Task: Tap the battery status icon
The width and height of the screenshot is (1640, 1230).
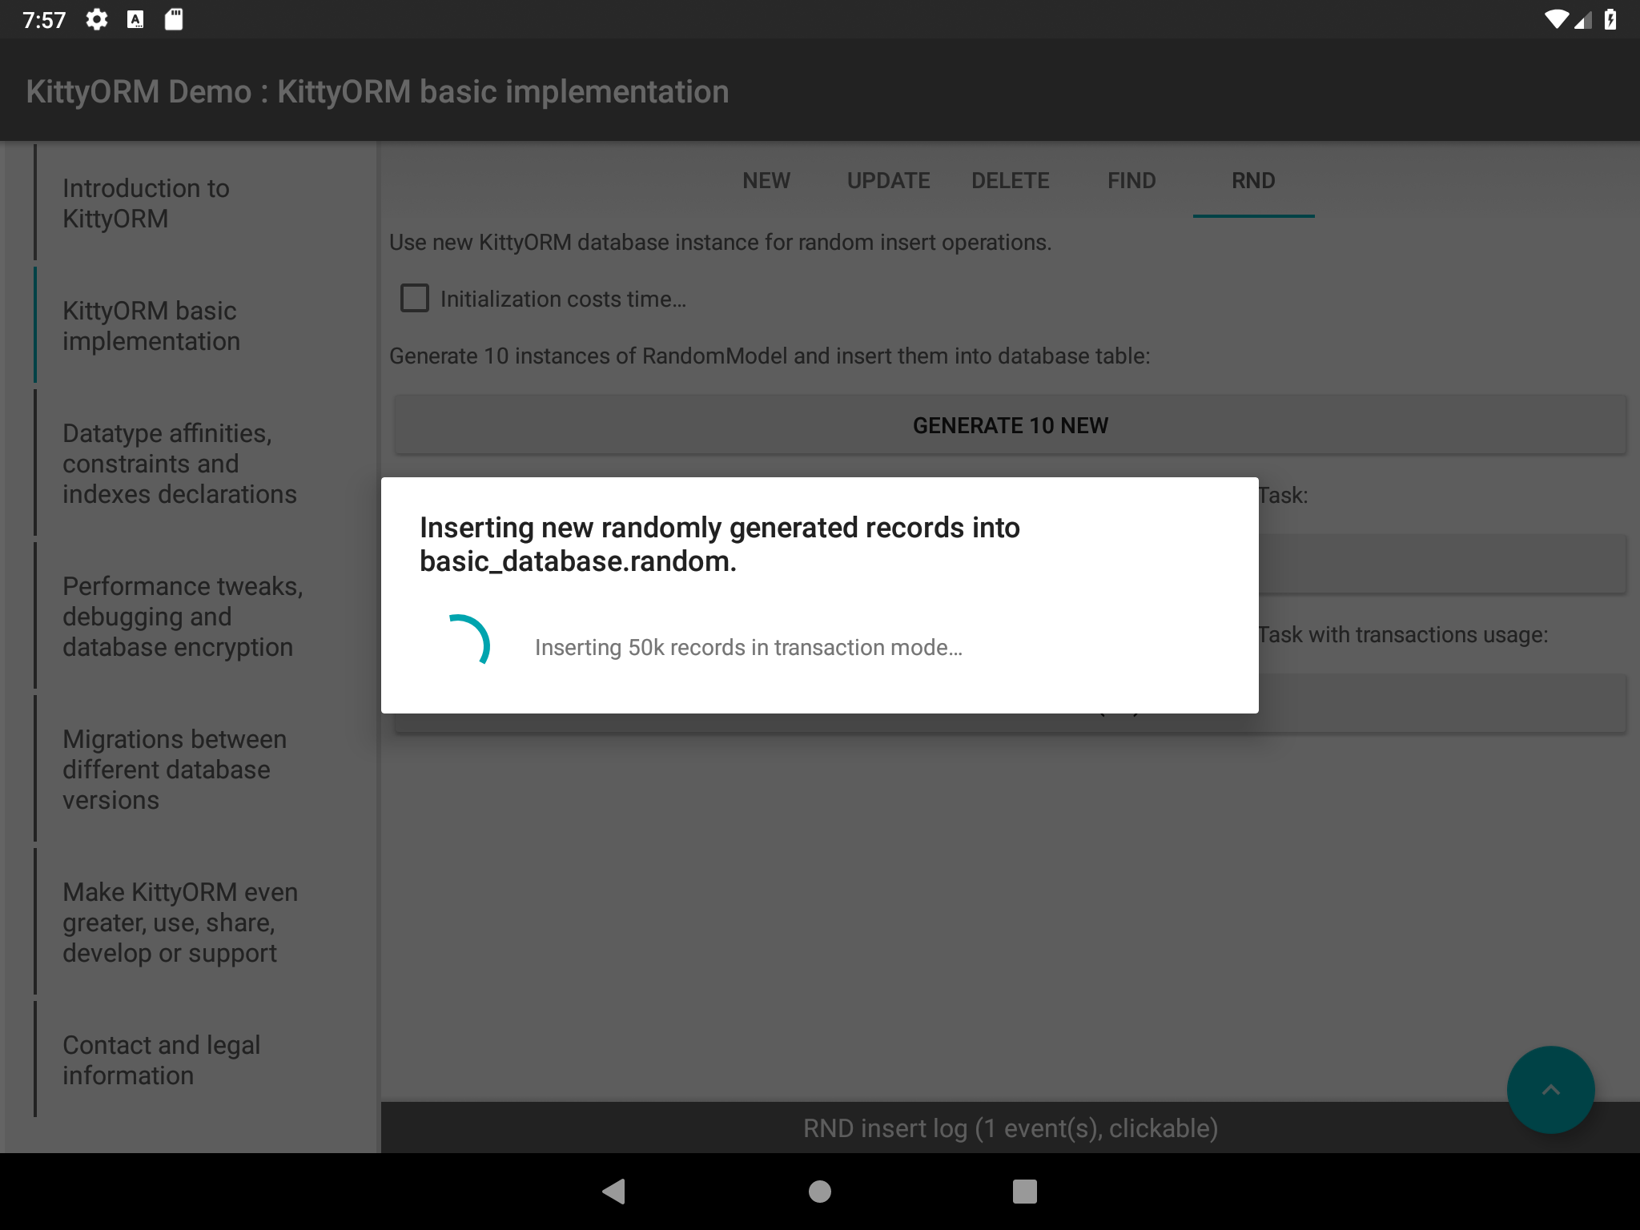Action: coord(1610,19)
